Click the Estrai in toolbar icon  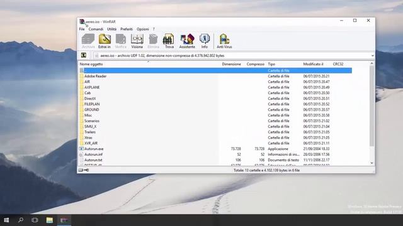click(x=105, y=41)
